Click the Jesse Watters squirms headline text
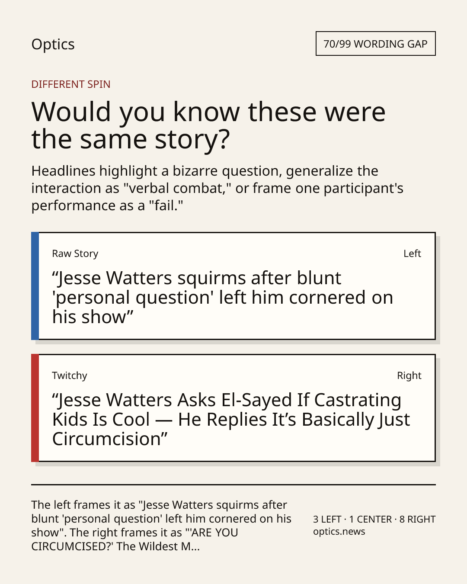The height and width of the screenshot is (584, 467). [x=223, y=297]
